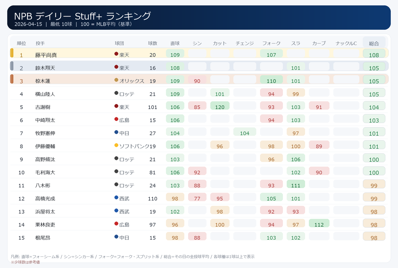Click 広島 team dot in 中崎翔太 row

pos(116,119)
